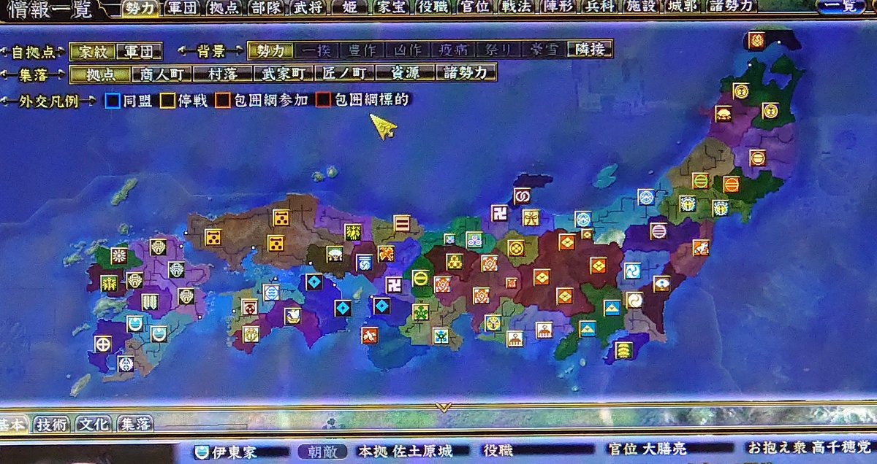Switch to the 家宝 tab

[392, 7]
